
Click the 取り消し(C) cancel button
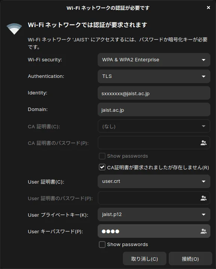[144, 259]
